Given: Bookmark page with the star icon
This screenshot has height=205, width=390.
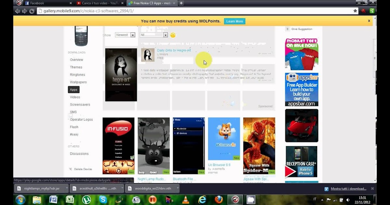Looking at the screenshot, I should 355,11.
